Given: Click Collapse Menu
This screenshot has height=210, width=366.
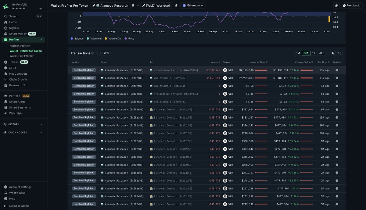Looking at the screenshot, I should [19, 206].
